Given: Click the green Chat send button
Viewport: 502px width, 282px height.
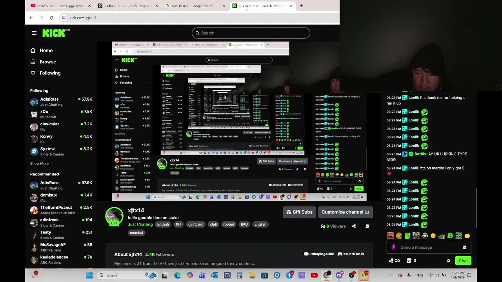Looking at the screenshot, I should (463, 261).
